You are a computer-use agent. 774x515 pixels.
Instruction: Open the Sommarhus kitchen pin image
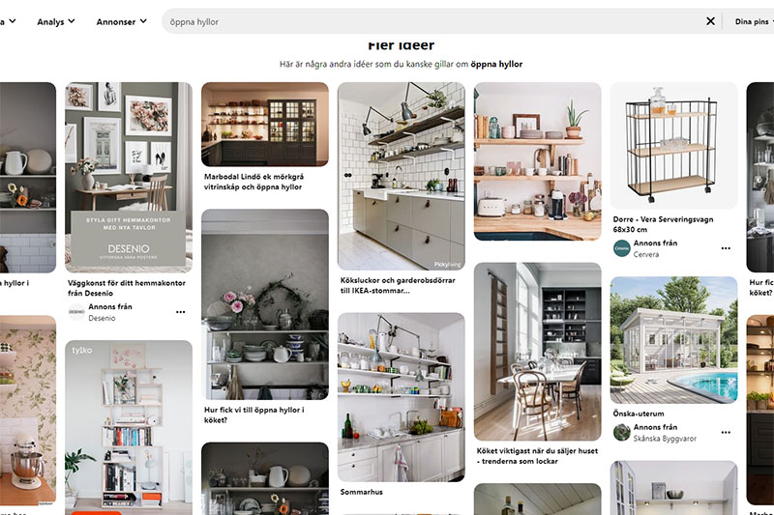(x=401, y=397)
